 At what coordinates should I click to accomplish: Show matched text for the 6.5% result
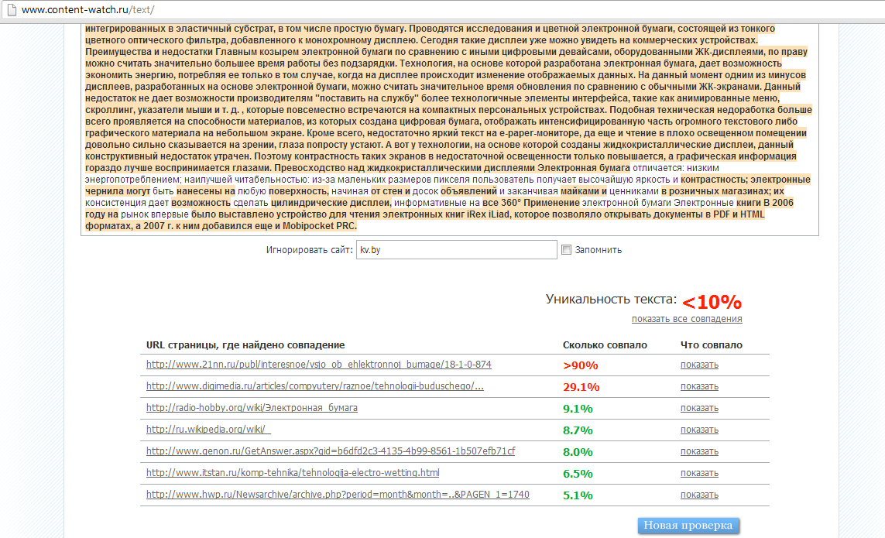tap(699, 473)
